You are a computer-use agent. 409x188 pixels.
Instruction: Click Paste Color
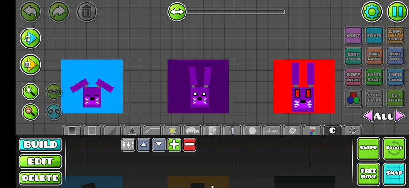click(x=395, y=77)
